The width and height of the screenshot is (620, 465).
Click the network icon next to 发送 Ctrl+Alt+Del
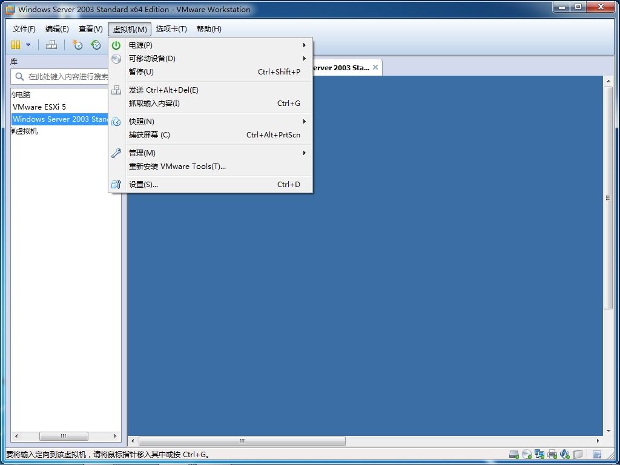click(x=116, y=90)
